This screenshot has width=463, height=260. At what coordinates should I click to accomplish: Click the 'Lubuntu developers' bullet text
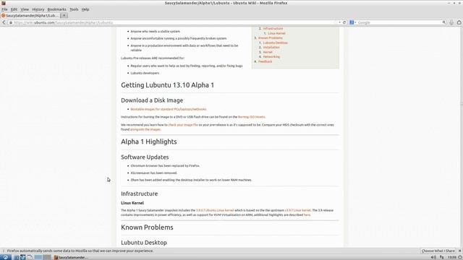pos(145,73)
